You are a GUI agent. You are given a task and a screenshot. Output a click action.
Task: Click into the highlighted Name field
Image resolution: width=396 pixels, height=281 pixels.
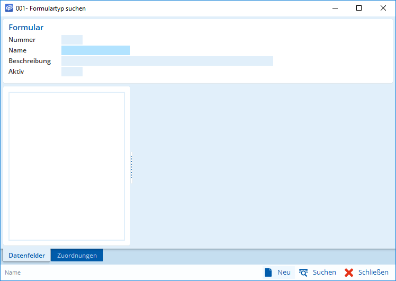coord(95,50)
